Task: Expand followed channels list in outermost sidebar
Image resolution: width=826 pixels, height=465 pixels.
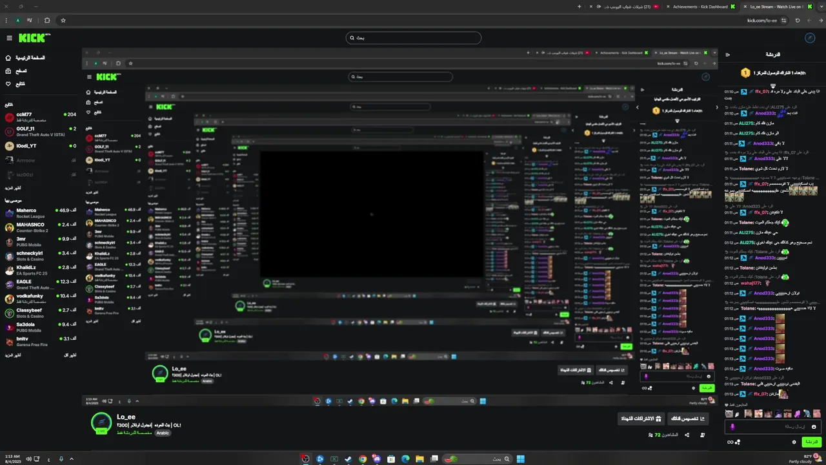Action: (14, 188)
